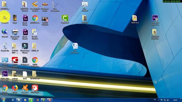Image resolution: width=182 pixels, height=102 pixels.
Task: Select the New Microsoft Word document icon
Action: (75, 46)
